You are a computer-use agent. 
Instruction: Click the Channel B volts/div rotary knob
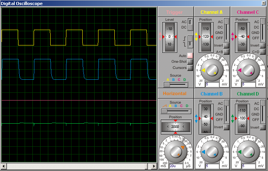[x=212, y=153]
